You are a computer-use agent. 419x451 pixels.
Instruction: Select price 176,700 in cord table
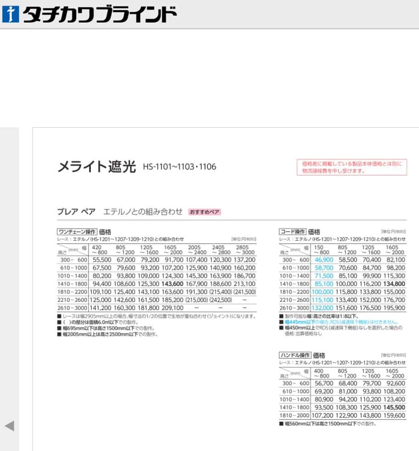pyautogui.click(x=394, y=300)
